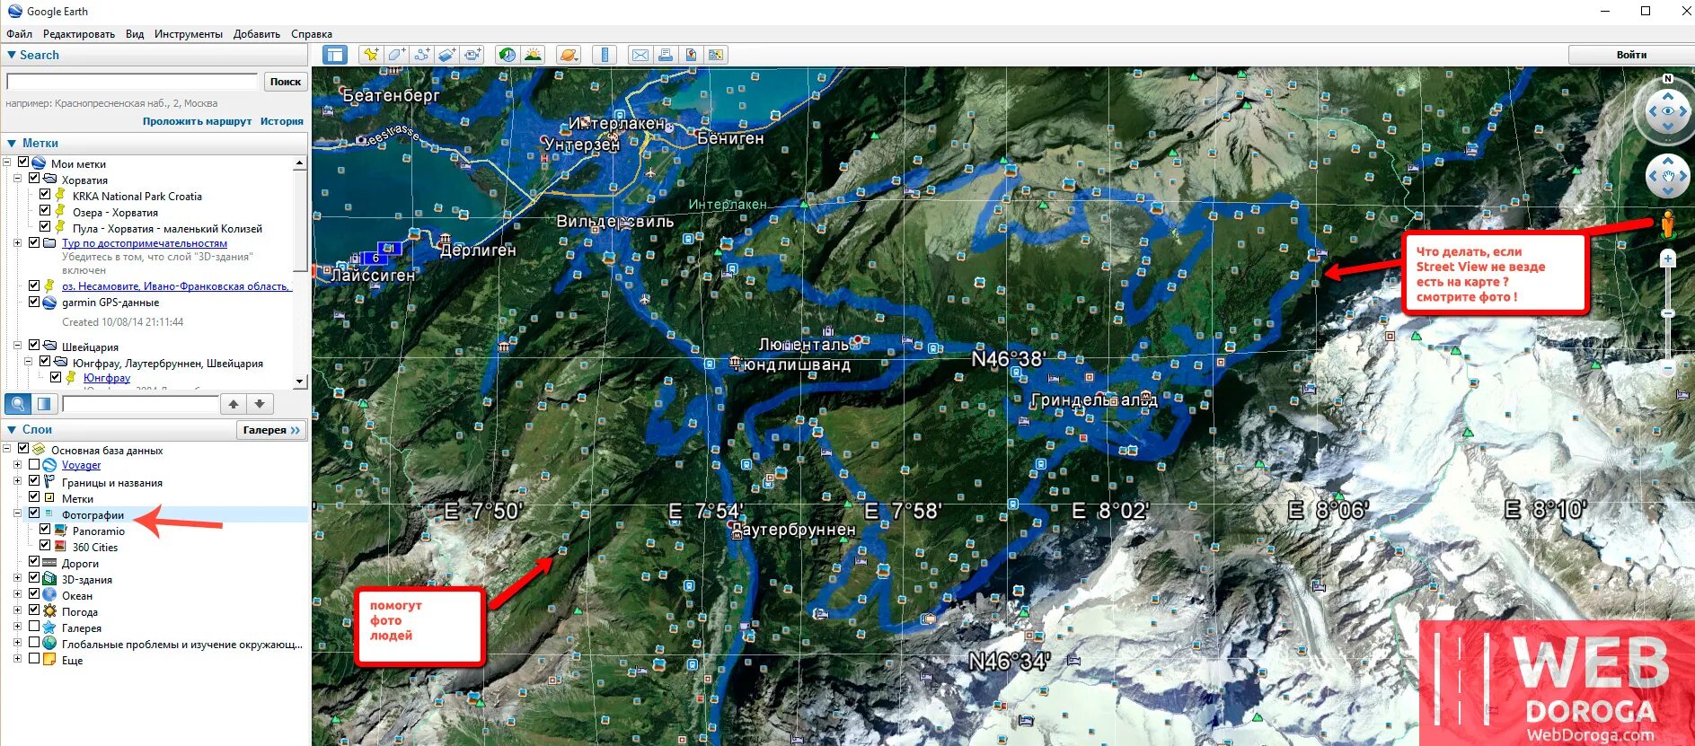Toggle sunlight across the landscape icon
Image resolution: width=1695 pixels, height=746 pixels.
[533, 55]
